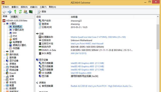Refresh the view with green arrows
The width and height of the screenshot is (161, 92).
click(x=20, y=12)
